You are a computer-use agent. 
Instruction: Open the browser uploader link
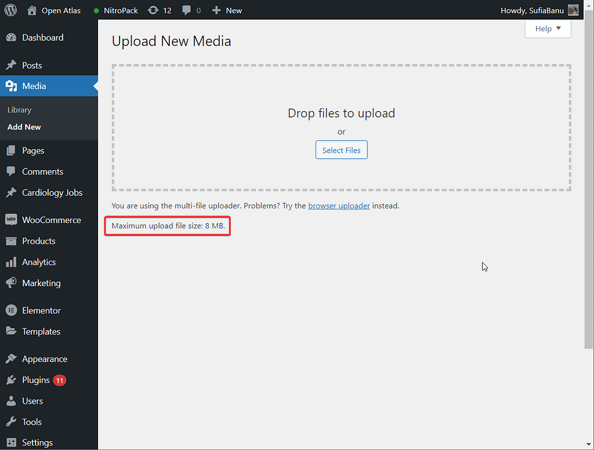click(339, 205)
